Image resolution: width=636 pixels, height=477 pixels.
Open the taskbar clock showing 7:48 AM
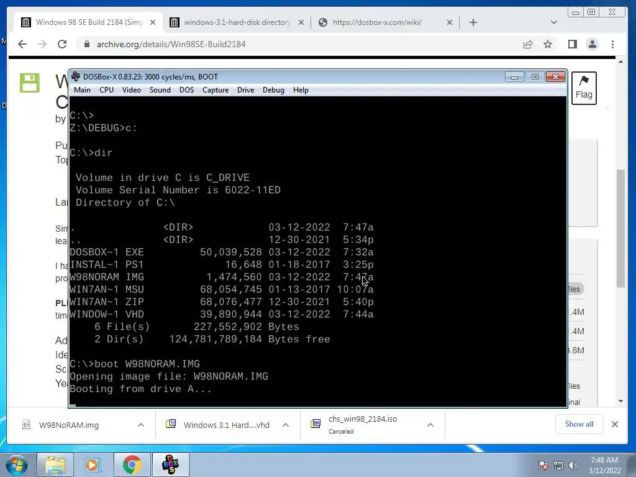[x=604, y=465]
